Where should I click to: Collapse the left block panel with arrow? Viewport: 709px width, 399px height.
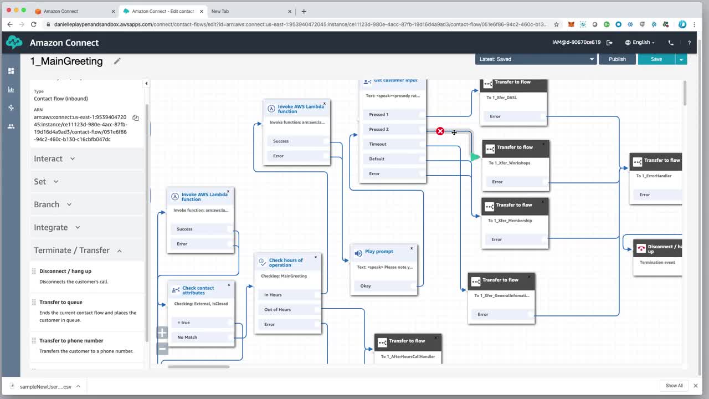click(x=146, y=84)
